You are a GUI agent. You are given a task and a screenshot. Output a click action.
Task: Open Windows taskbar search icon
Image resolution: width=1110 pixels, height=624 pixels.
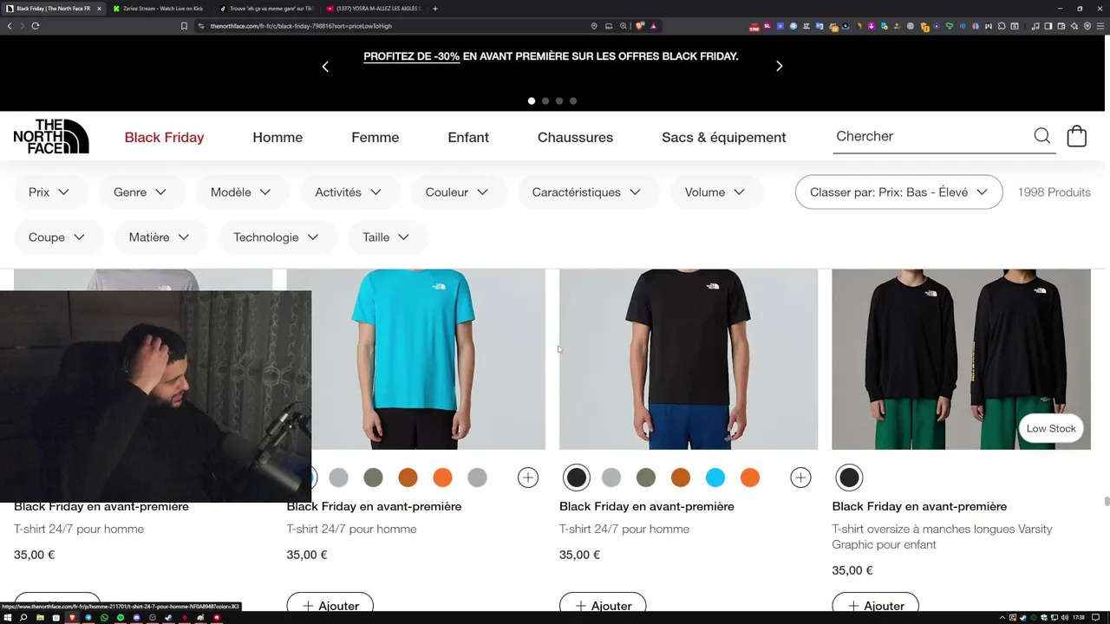tap(23, 618)
